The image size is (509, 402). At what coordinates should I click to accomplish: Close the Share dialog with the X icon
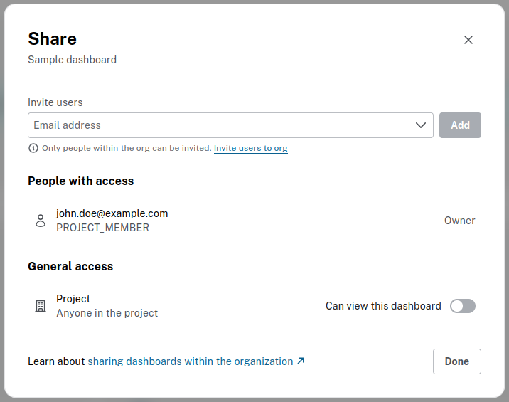coord(468,40)
